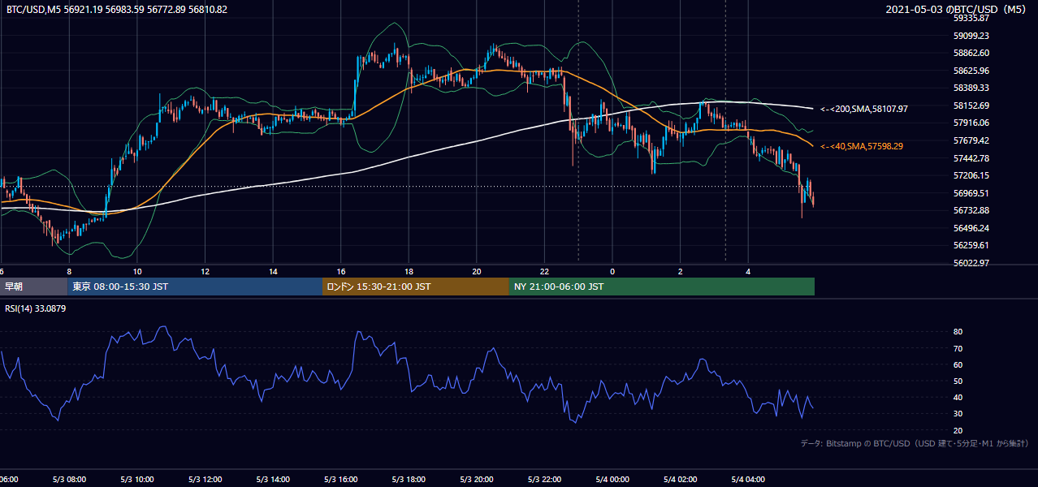Click hour tick 20 under the price chart
Viewport: 1038px width, 487px height.
[476, 271]
